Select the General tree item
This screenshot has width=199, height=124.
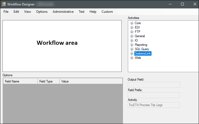[x=140, y=36]
